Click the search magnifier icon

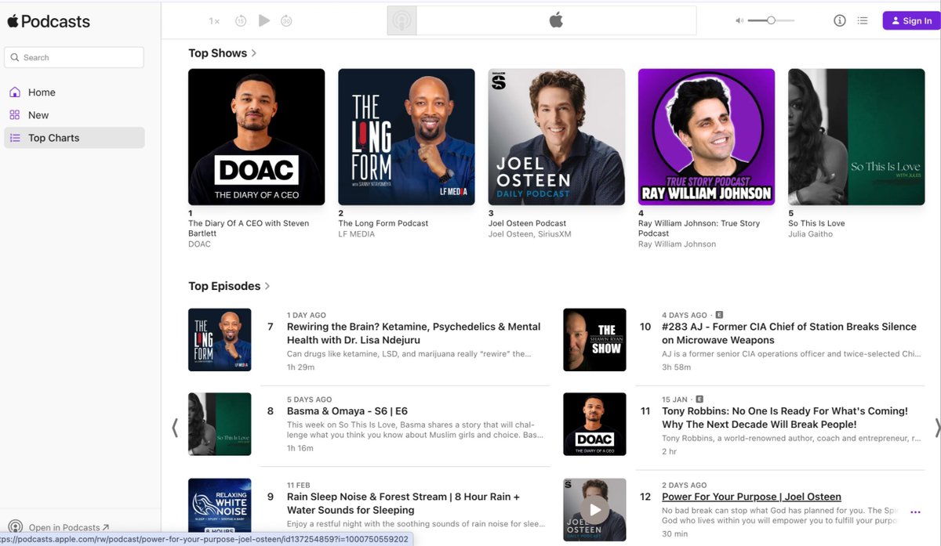tap(15, 57)
